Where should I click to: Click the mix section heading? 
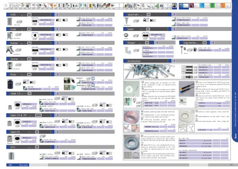(x=13, y=147)
